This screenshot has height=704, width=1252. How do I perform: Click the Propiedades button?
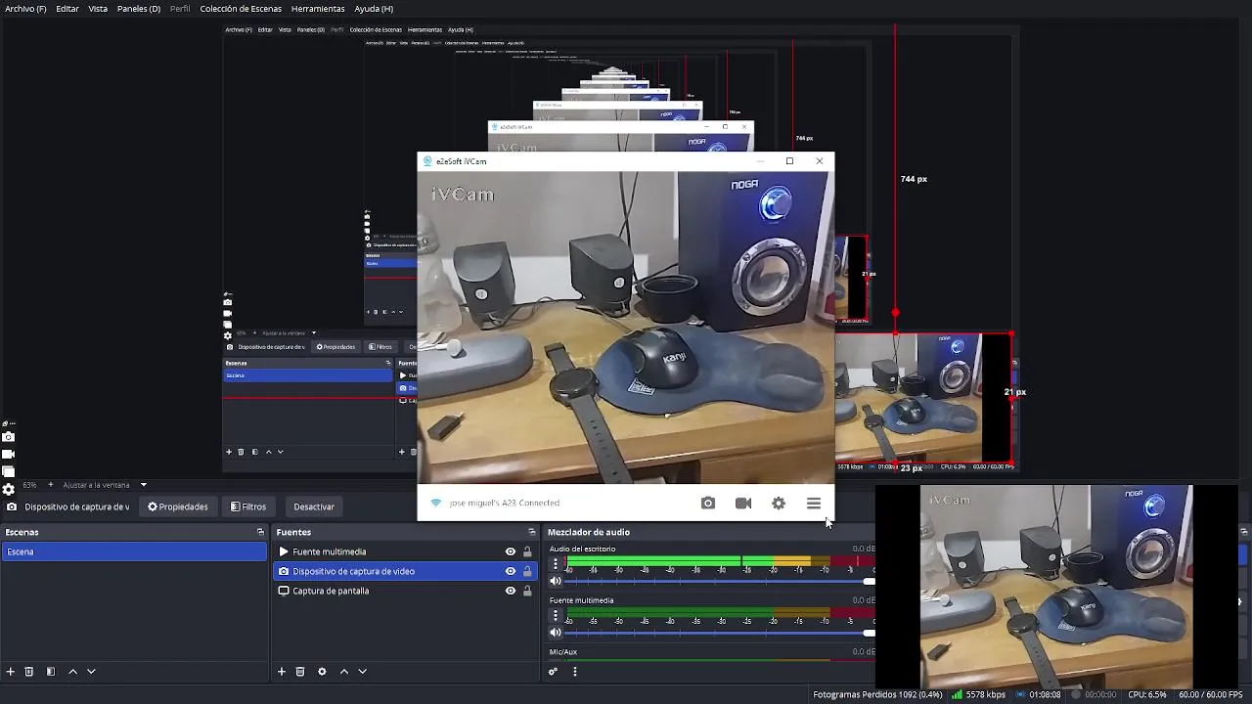(x=178, y=506)
